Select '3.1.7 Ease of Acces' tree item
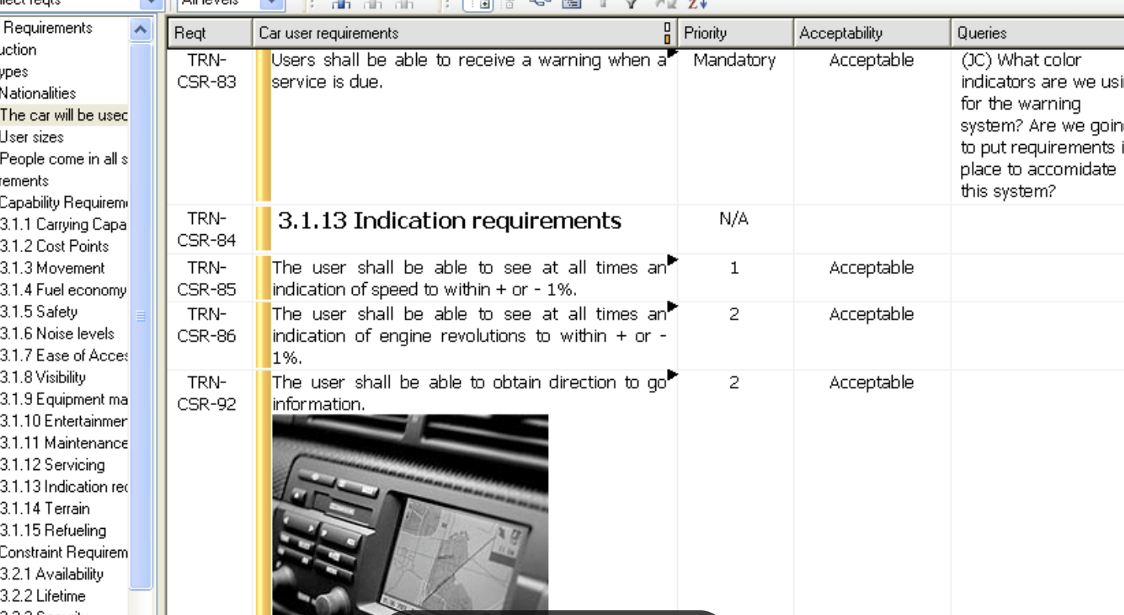Viewport: 1124px width, 615px height. coord(63,355)
